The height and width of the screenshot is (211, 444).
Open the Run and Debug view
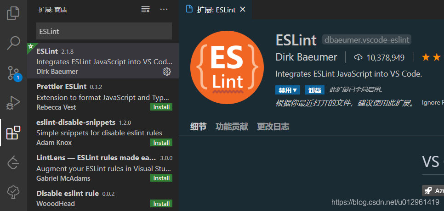pos(13,103)
